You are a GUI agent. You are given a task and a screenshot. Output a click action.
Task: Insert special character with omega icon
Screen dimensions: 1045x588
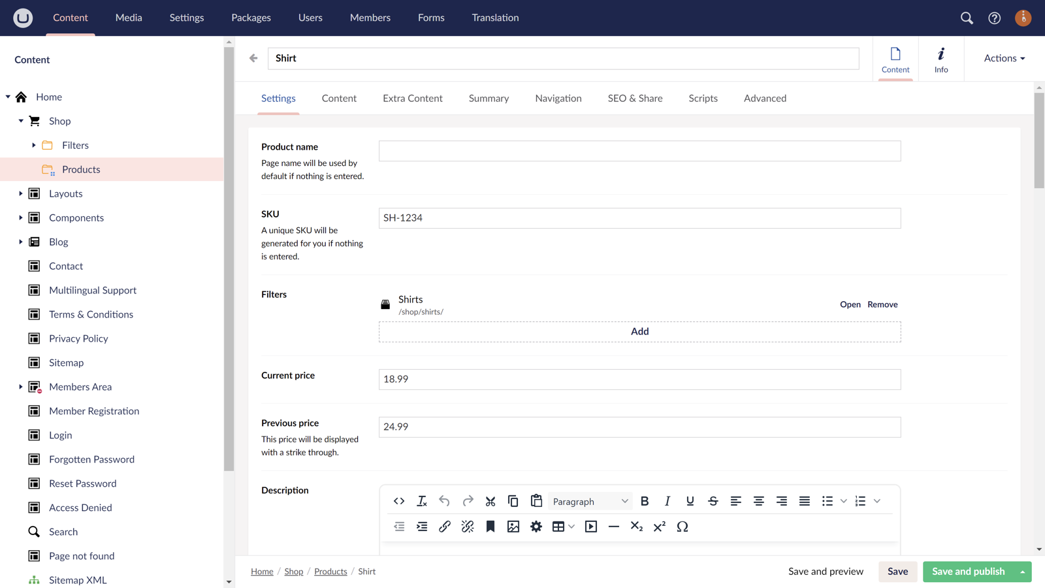click(x=683, y=527)
